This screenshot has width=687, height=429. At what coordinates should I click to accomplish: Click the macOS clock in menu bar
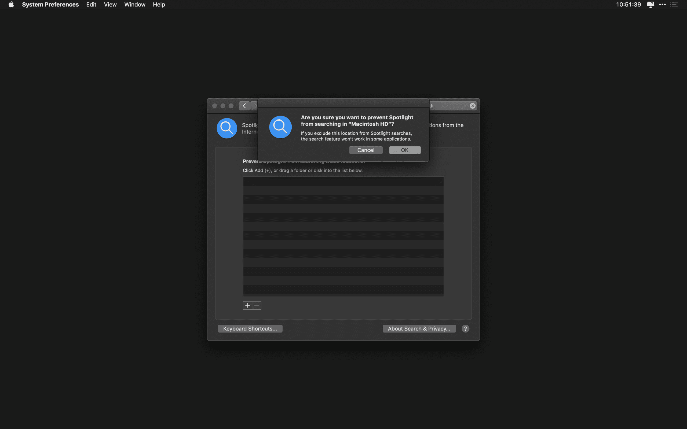628,5
